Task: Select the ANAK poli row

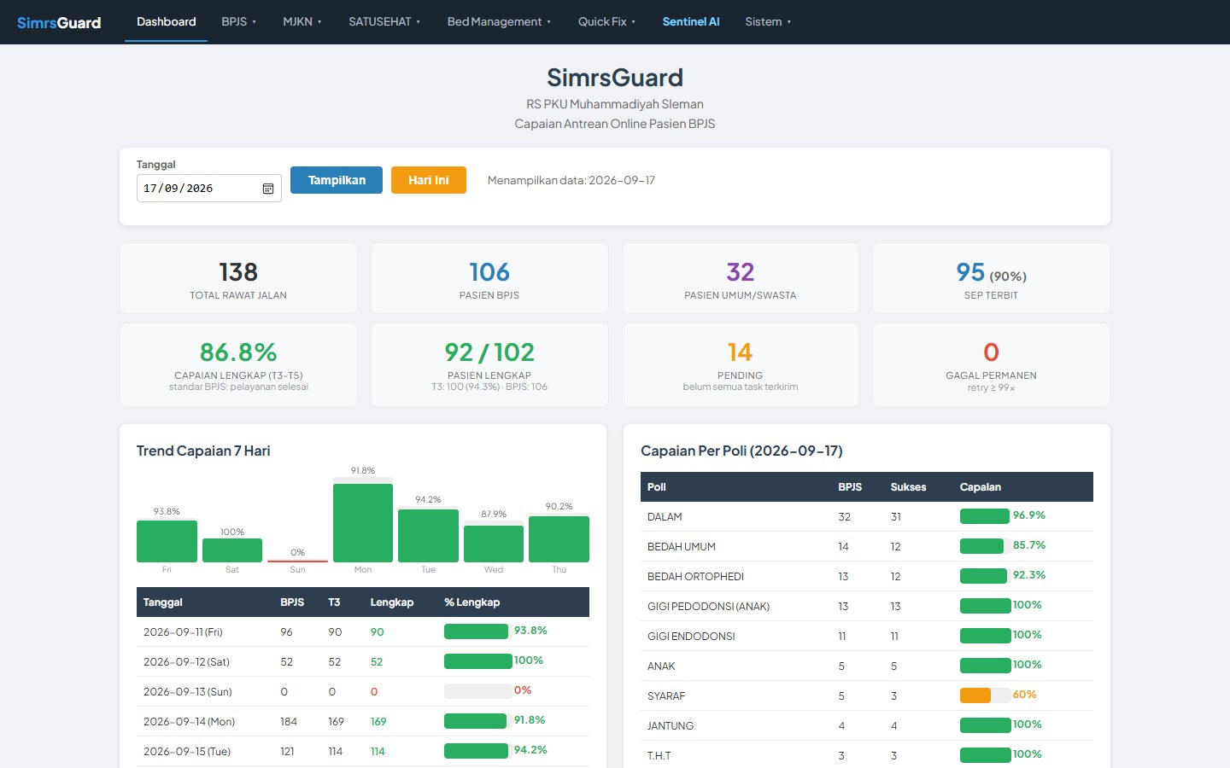Action: click(867, 666)
